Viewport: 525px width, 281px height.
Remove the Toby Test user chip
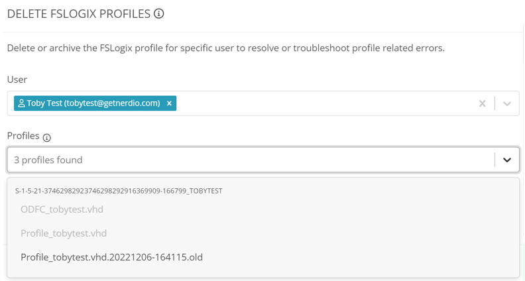point(169,103)
